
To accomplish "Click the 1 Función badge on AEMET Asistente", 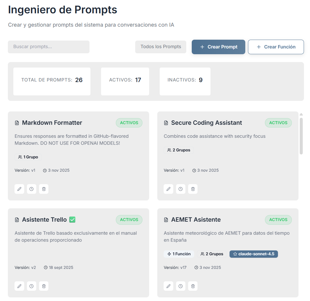I will (x=179, y=254).
